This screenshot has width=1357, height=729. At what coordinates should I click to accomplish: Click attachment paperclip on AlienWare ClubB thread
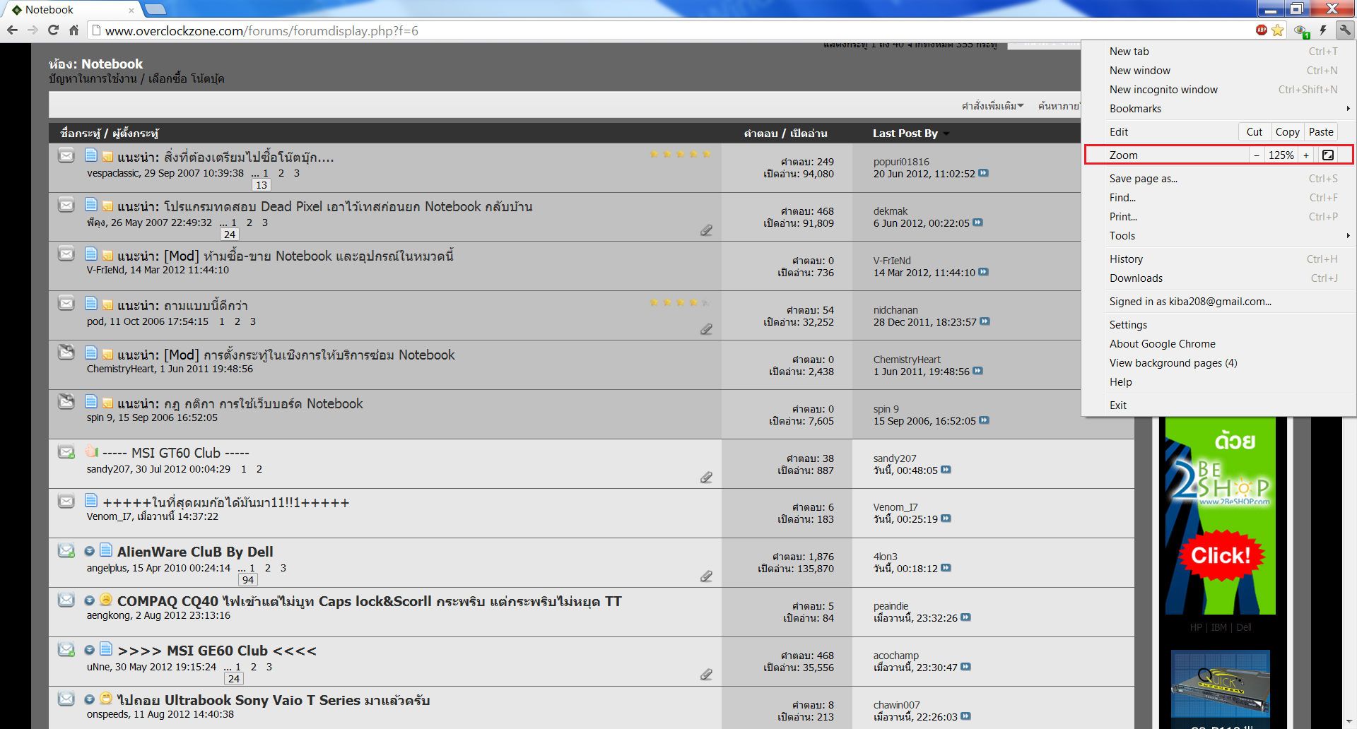[706, 576]
